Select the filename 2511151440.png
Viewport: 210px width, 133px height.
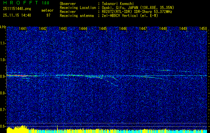[17, 9]
